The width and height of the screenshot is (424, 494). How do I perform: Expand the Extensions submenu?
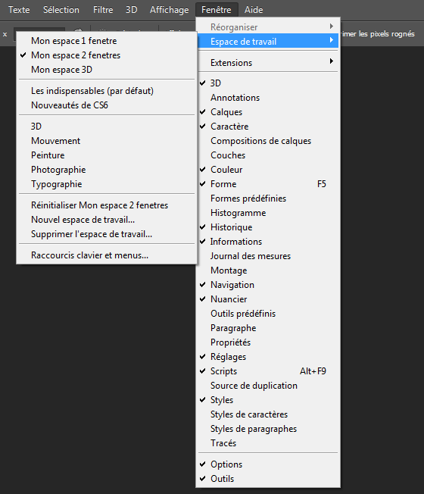tap(268, 62)
